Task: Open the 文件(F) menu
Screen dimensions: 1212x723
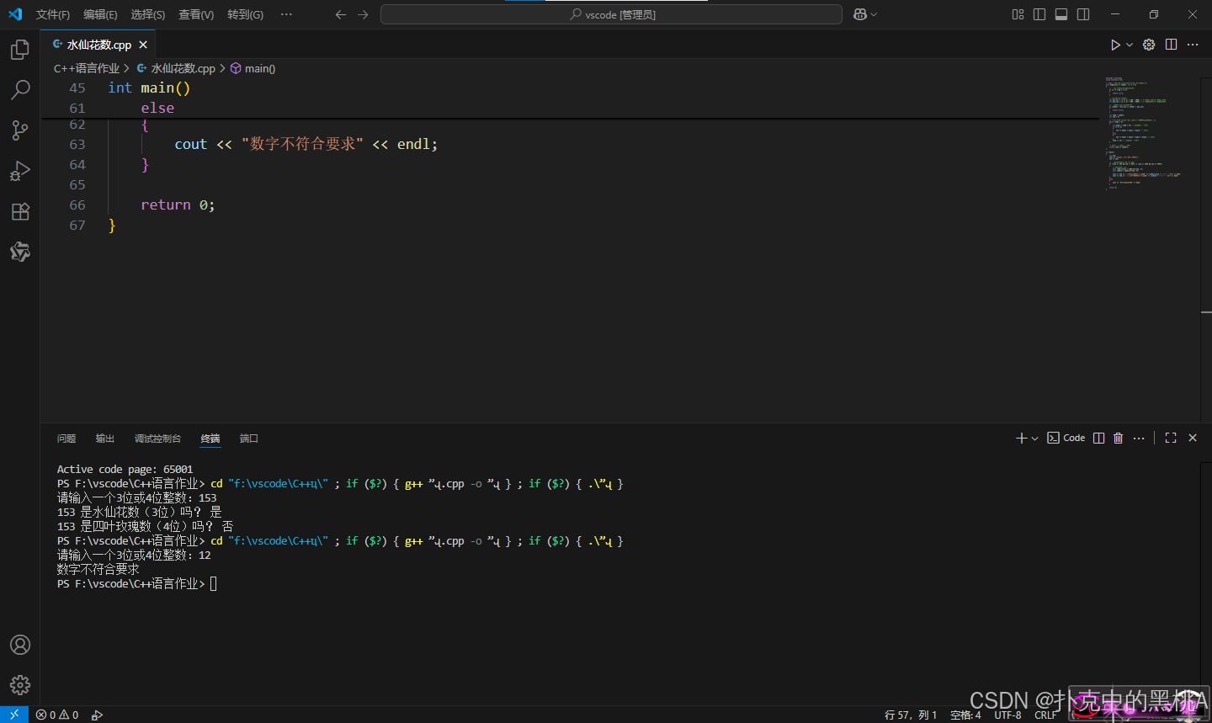Action: pos(53,14)
